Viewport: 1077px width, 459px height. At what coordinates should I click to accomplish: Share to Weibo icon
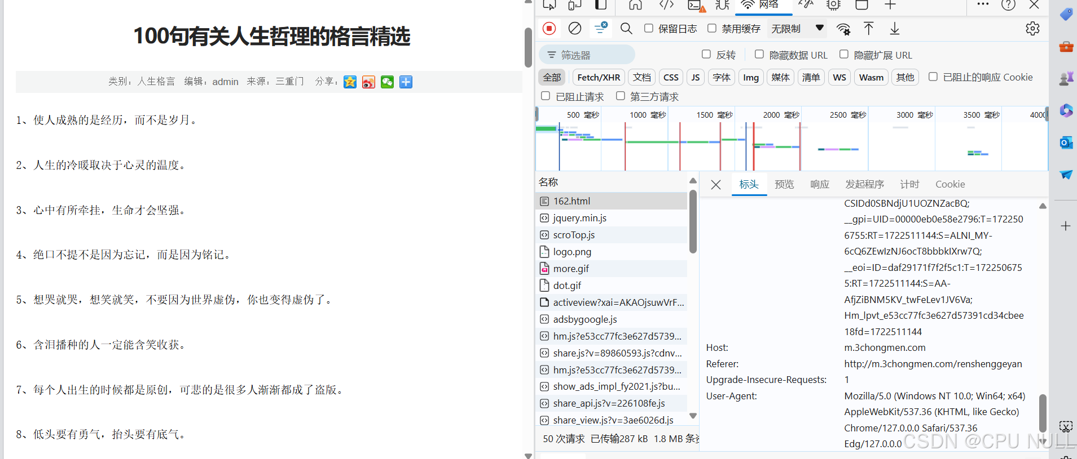(368, 82)
